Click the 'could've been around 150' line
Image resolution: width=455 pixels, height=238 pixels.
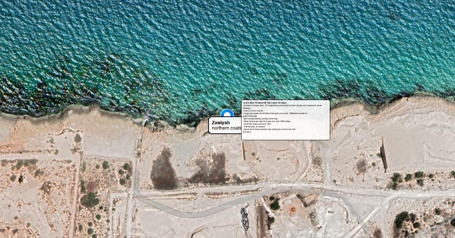click(257, 124)
